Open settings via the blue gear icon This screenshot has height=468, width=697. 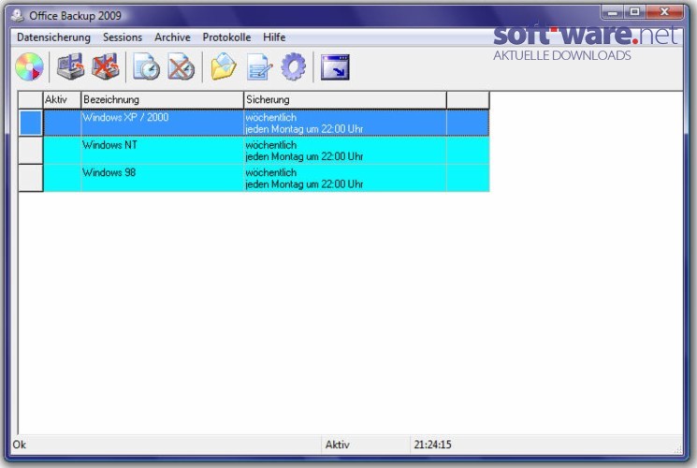tap(294, 66)
